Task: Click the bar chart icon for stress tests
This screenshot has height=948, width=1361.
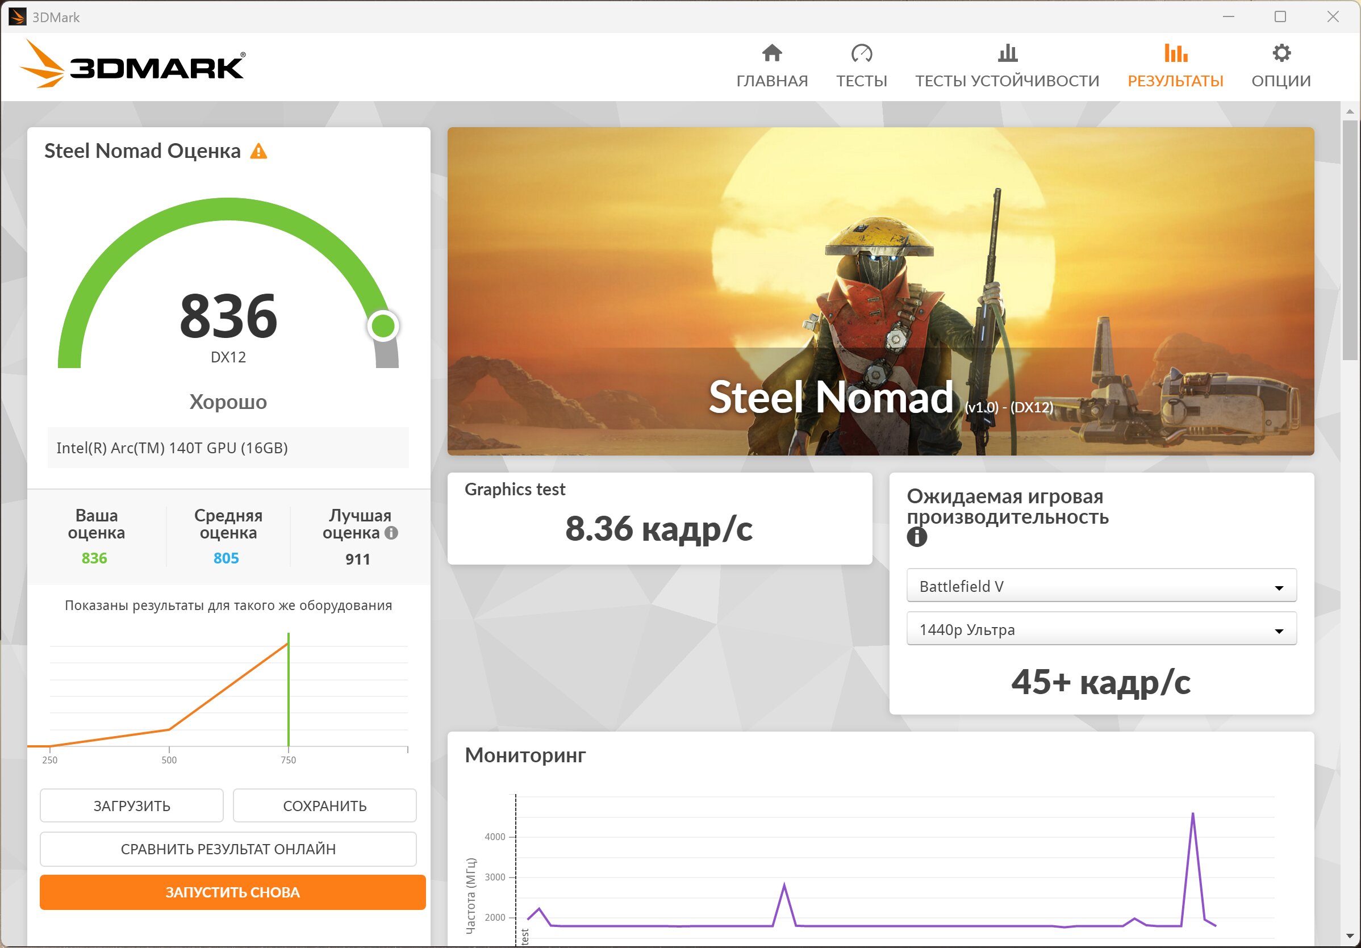Action: tap(1007, 53)
